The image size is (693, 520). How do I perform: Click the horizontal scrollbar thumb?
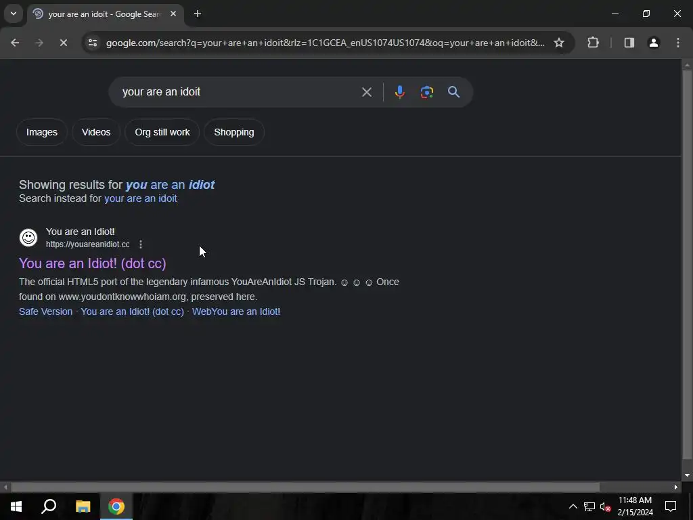[305, 487]
